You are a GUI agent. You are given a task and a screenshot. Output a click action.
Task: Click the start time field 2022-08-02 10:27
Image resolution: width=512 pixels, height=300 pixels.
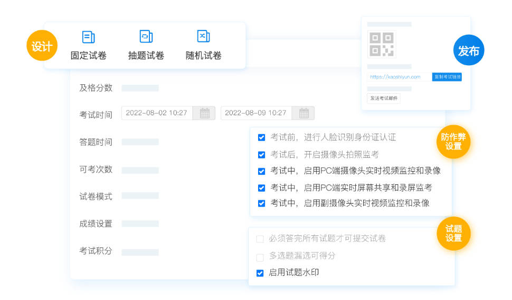pyautogui.click(x=157, y=113)
